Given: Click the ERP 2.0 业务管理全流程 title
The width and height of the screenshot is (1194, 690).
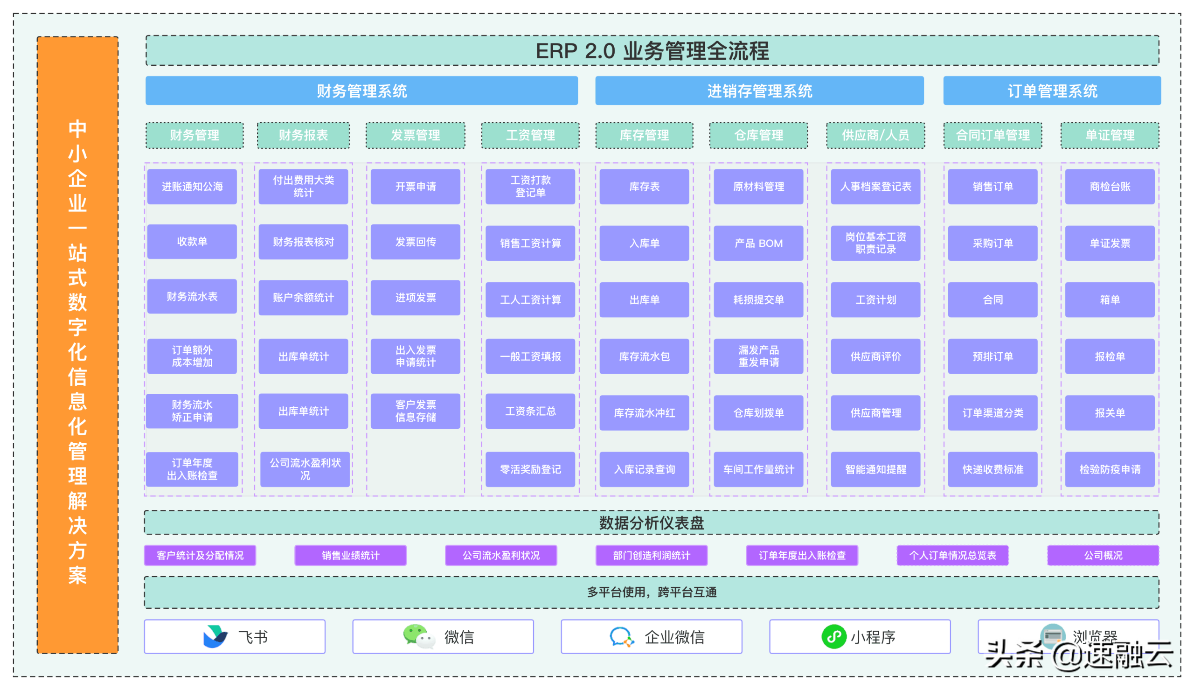Looking at the screenshot, I should click(652, 51).
